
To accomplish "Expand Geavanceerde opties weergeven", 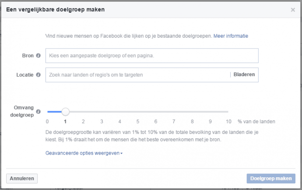I will point(84,153).
